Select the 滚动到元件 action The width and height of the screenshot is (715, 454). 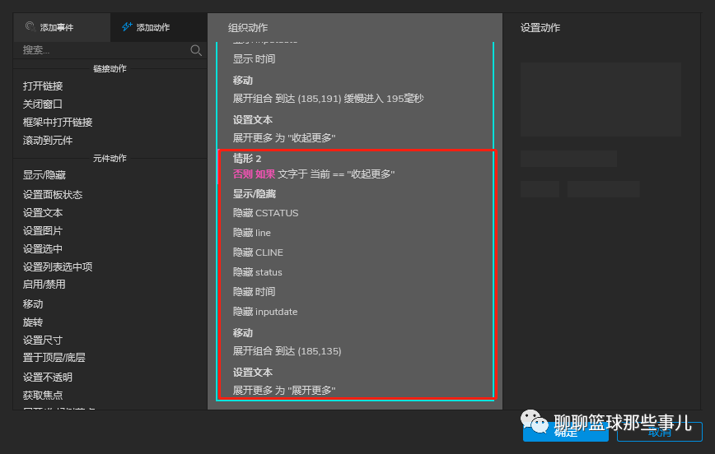pyautogui.click(x=48, y=141)
